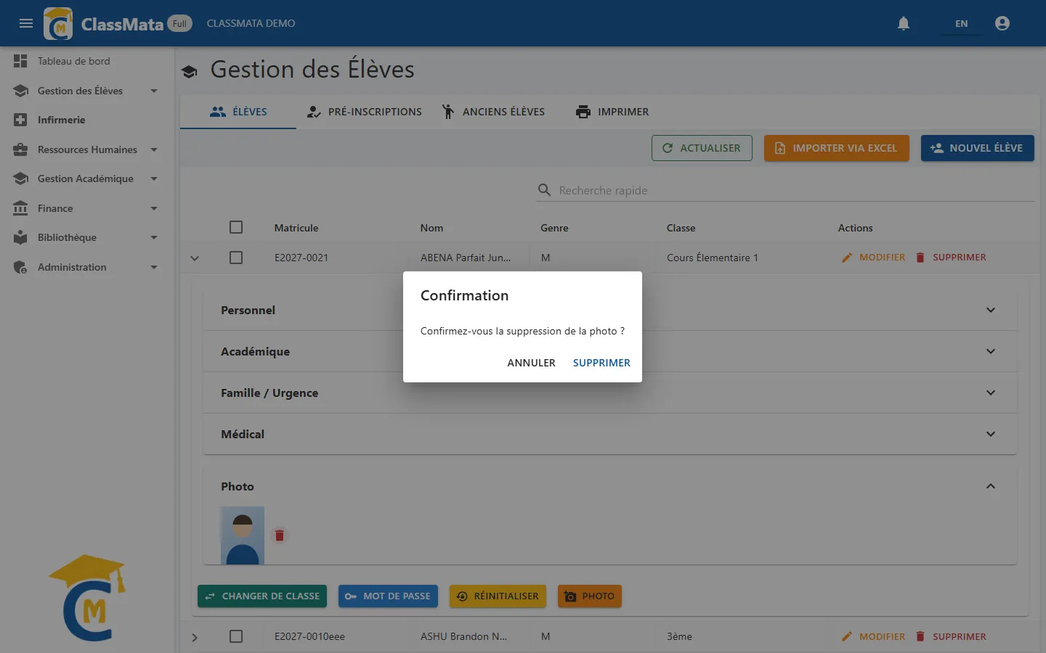
Task: Click the Finance bank icon
Action: 20,208
